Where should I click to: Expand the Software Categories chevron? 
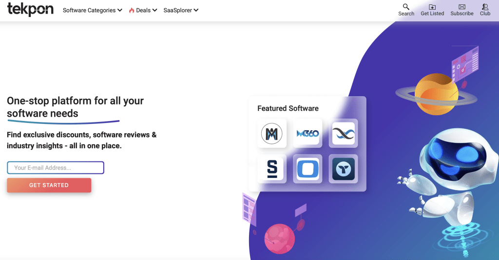[120, 10]
